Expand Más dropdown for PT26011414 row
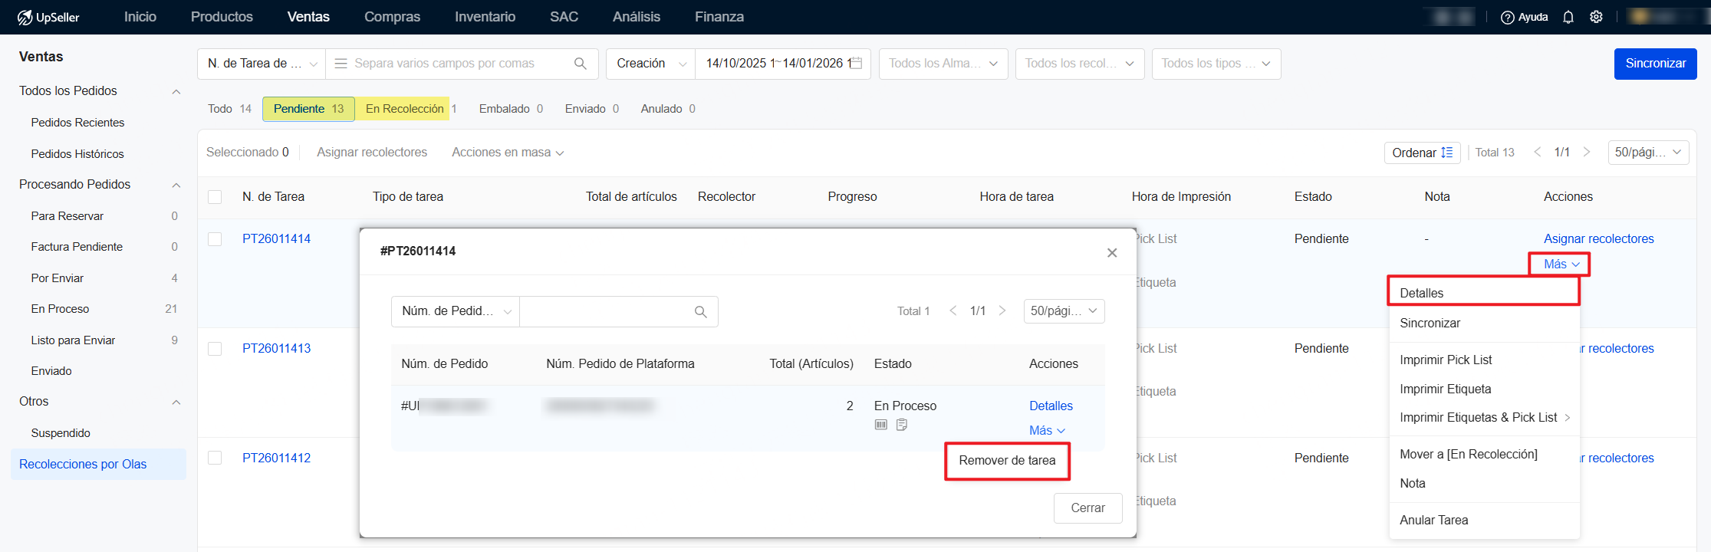The image size is (1711, 552). (x=1561, y=264)
